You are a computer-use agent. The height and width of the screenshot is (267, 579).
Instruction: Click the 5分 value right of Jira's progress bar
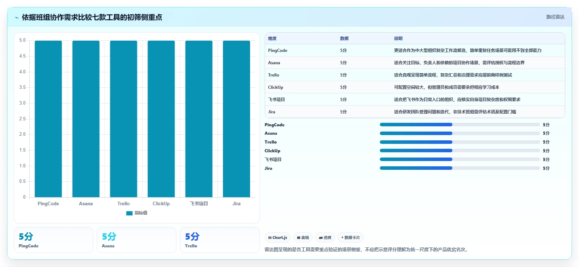tap(546, 168)
